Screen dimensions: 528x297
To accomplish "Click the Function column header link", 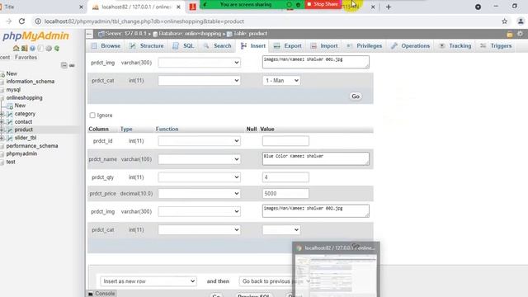I will coord(167,129).
